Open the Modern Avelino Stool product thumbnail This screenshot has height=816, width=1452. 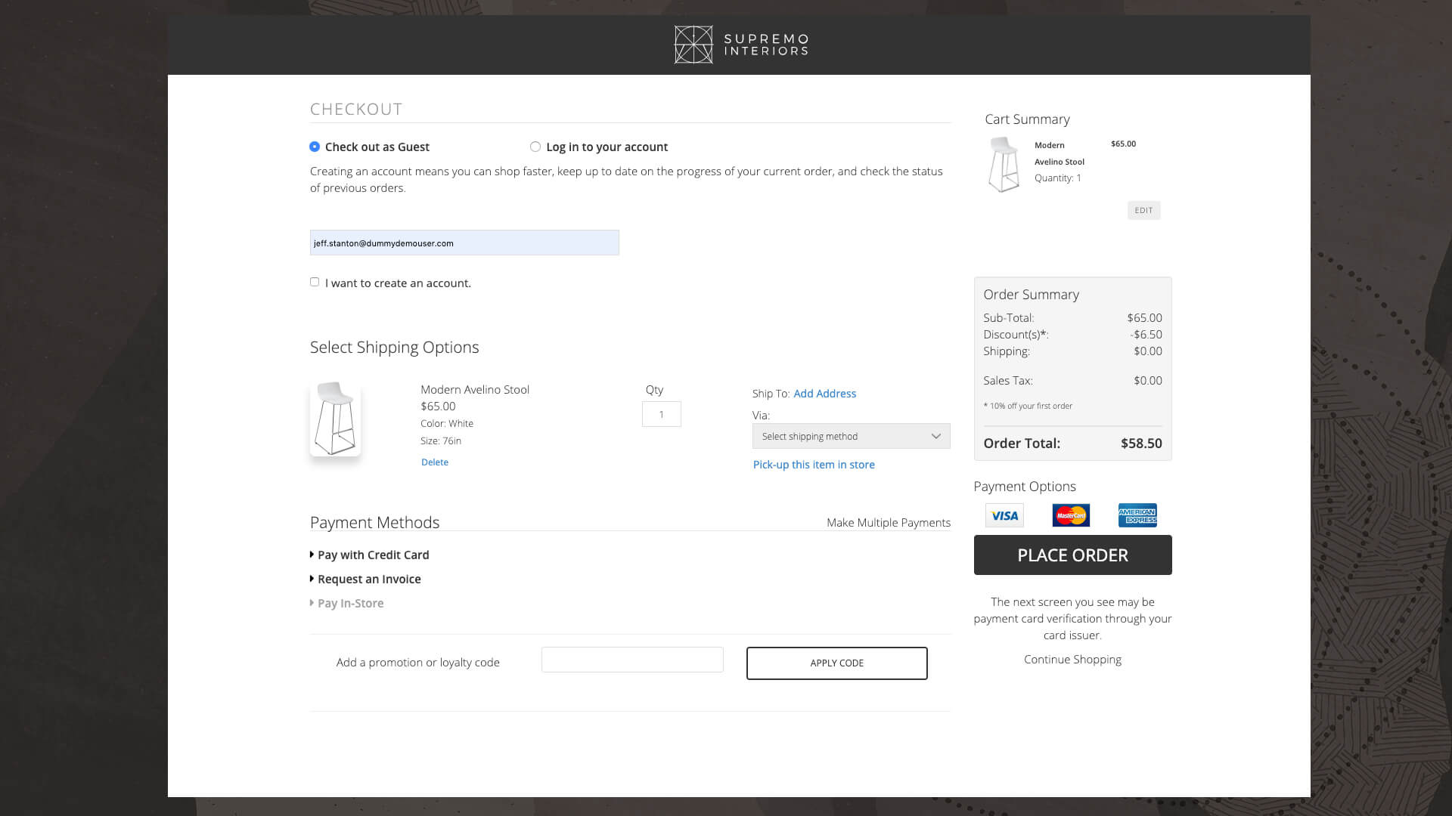pos(335,419)
